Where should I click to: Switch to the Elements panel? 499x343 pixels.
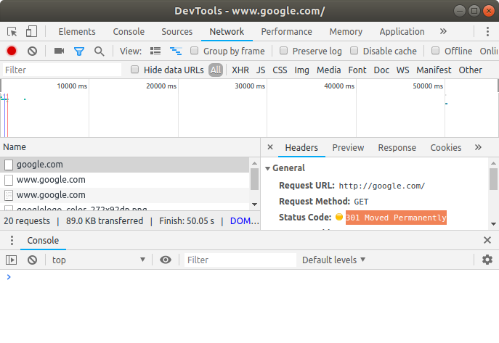click(77, 32)
